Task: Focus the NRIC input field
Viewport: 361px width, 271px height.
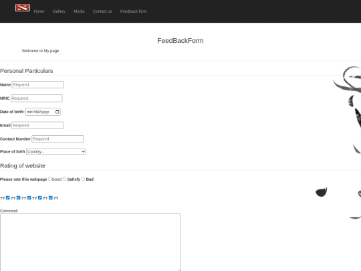Action: tap(36, 98)
